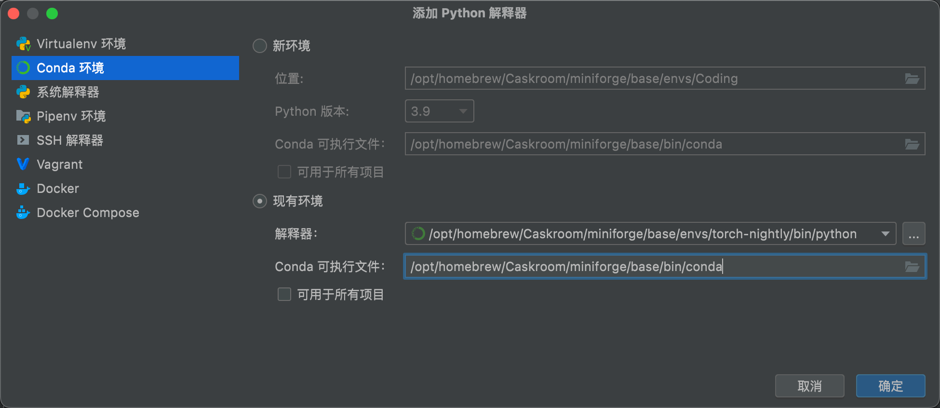The height and width of the screenshot is (408, 940).
Task: Browse folder for new environment Conda executable
Action: tap(912, 144)
